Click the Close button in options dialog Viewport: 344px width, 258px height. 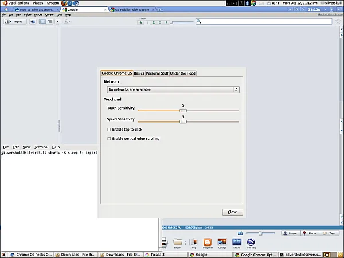pos(232,212)
